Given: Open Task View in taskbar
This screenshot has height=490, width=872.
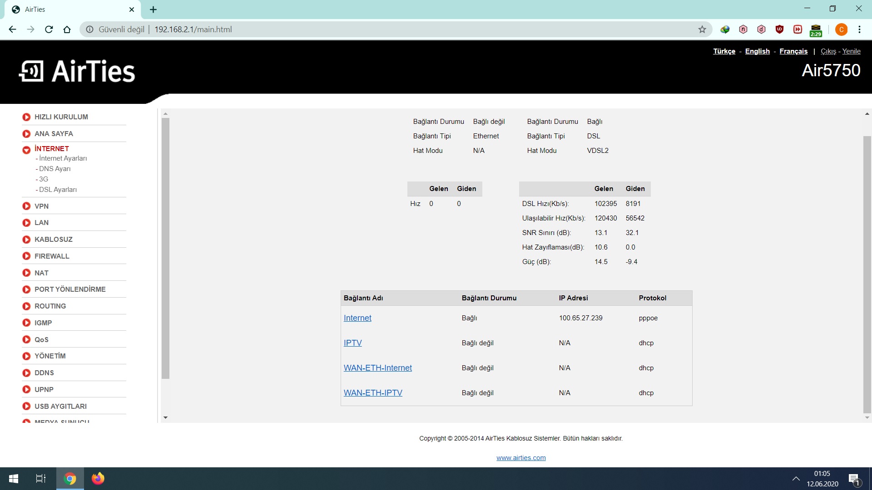Looking at the screenshot, I should tap(41, 479).
